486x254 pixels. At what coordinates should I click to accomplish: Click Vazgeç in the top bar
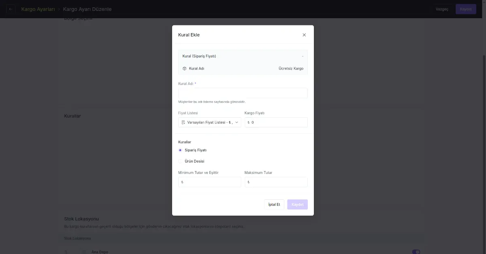click(x=442, y=9)
